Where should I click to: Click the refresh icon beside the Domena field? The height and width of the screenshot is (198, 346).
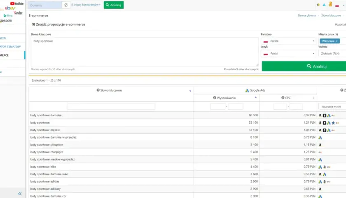click(x=66, y=5)
